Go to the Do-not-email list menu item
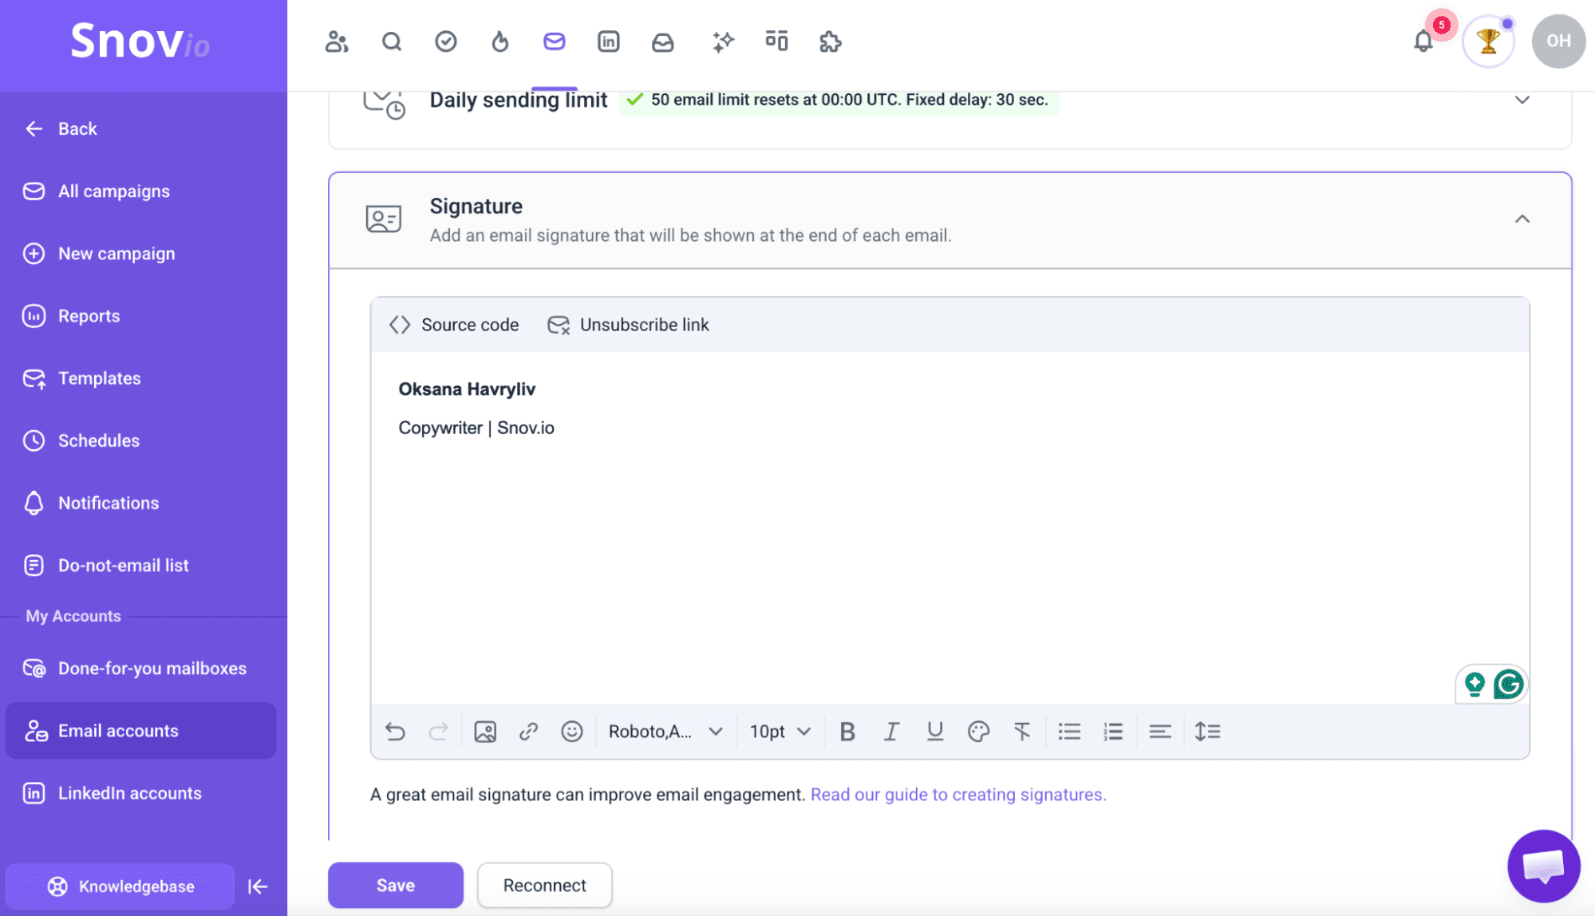This screenshot has width=1595, height=916. coord(123,565)
